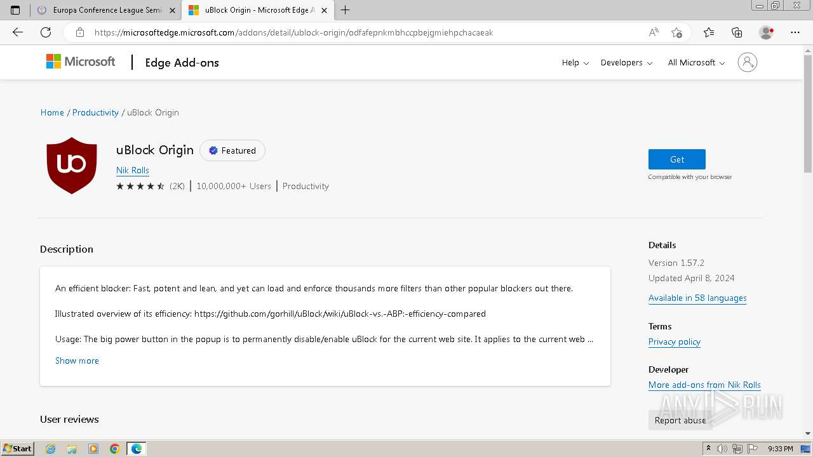Open Edge Settings and more menu
Viewport: 813px width, 457px height.
795,32
